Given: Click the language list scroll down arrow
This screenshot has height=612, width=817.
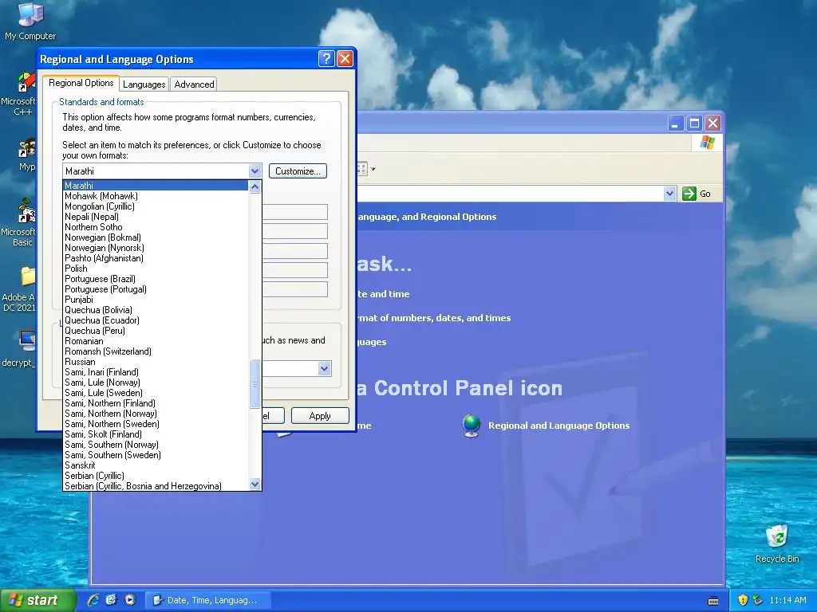Looking at the screenshot, I should [255, 484].
